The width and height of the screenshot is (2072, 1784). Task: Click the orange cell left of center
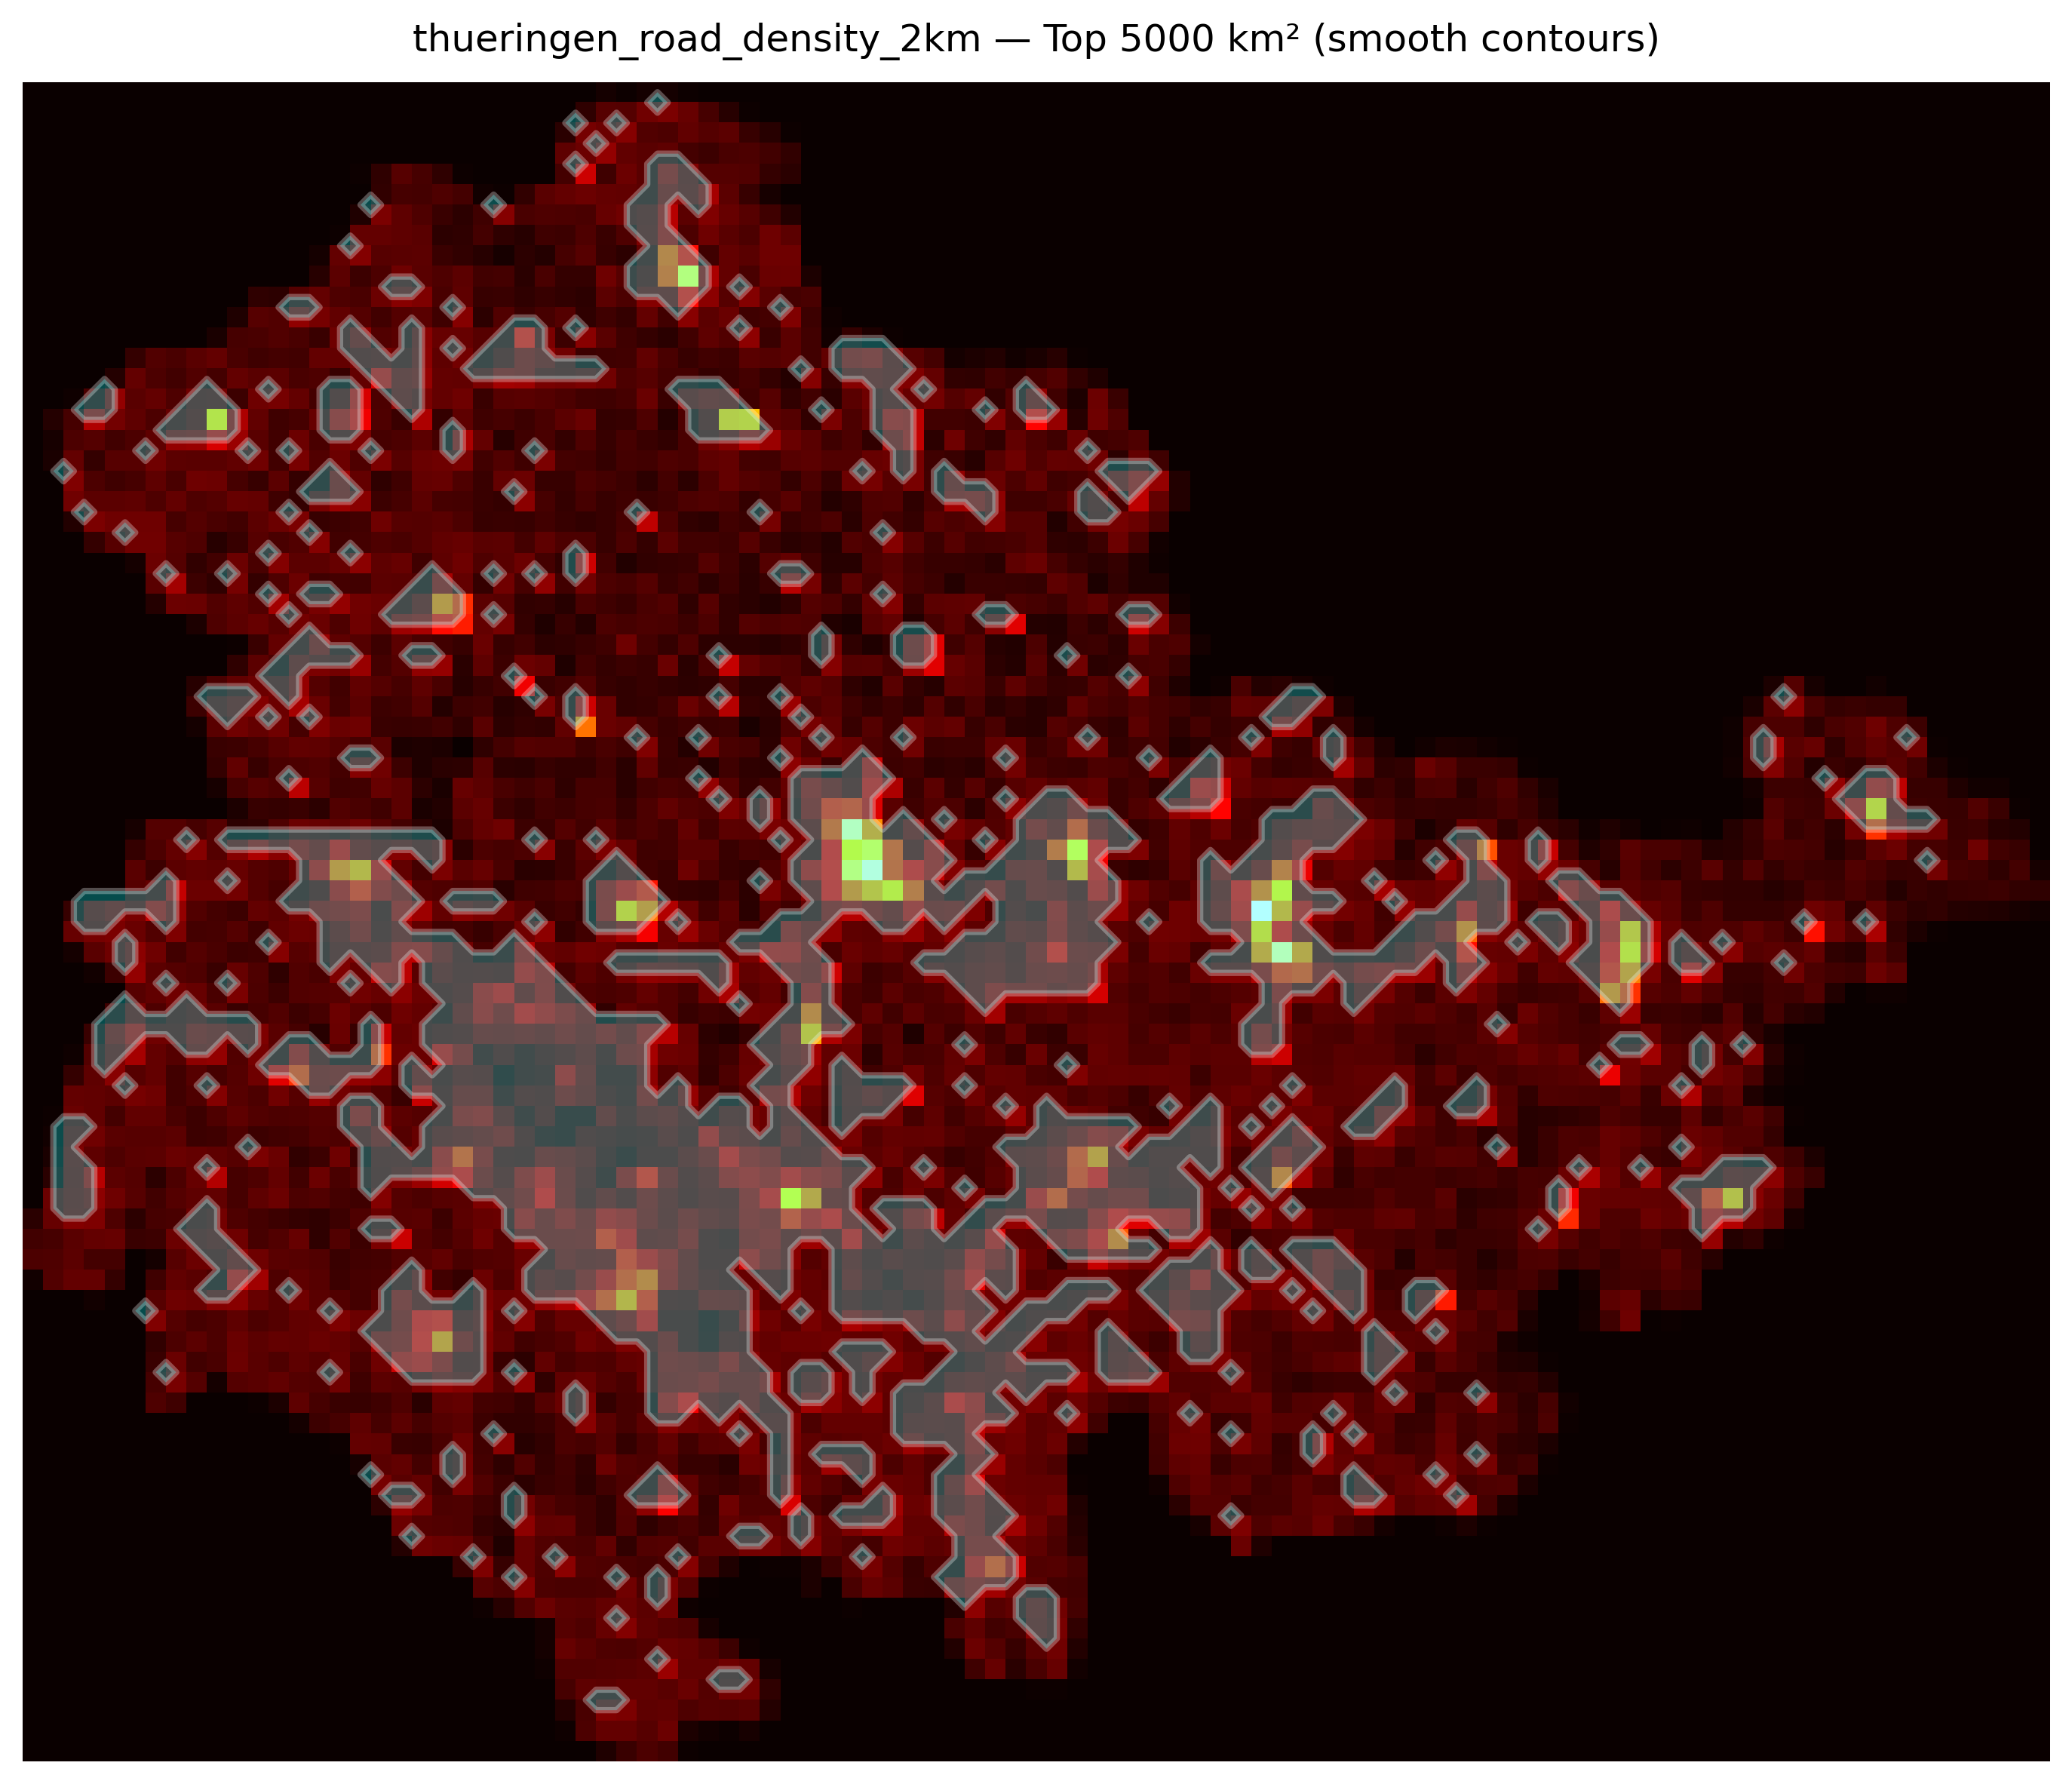click(x=586, y=727)
